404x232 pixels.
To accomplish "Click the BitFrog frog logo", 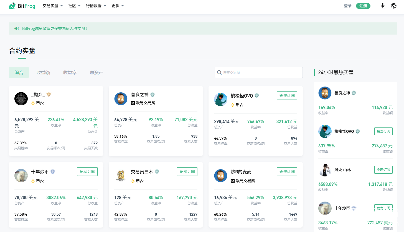I will coord(12,6).
